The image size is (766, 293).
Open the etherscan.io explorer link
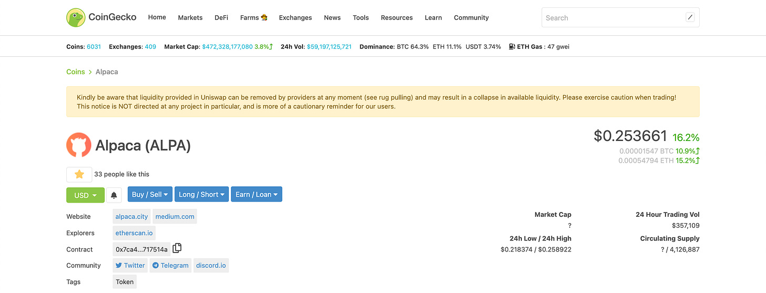[x=134, y=233]
